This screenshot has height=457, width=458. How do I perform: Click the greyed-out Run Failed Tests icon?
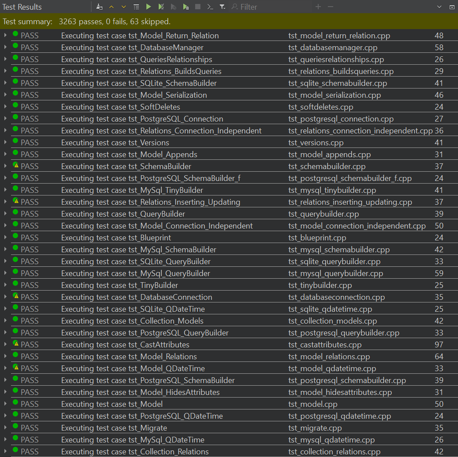173,7
